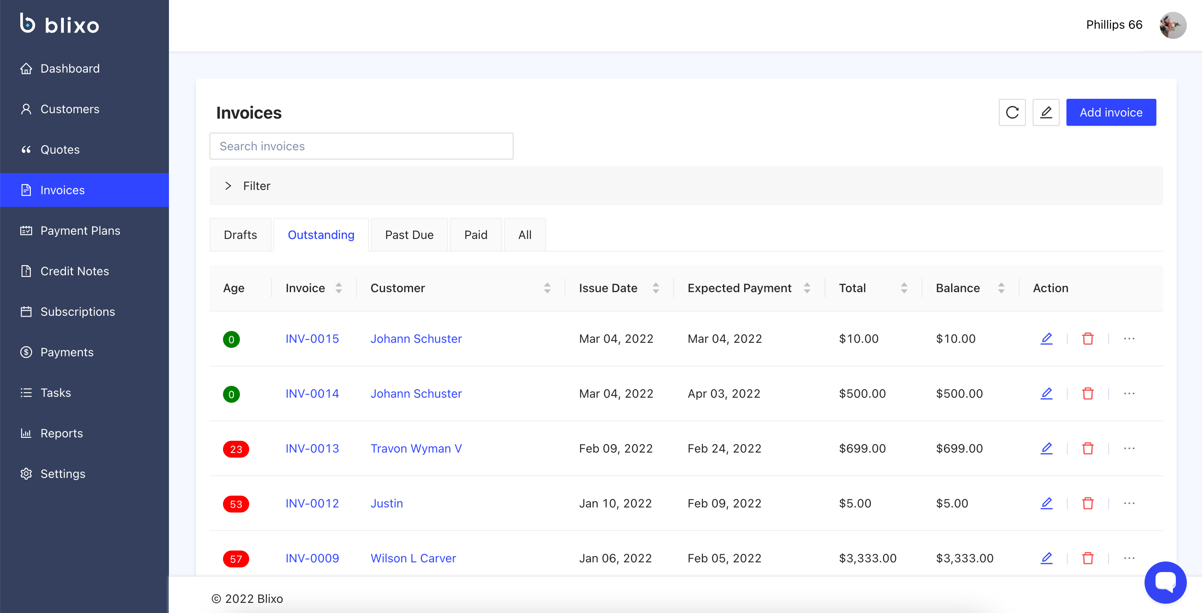This screenshot has height=613, width=1202.
Task: Delete invoice INV-0014 using trash icon
Action: 1088,394
